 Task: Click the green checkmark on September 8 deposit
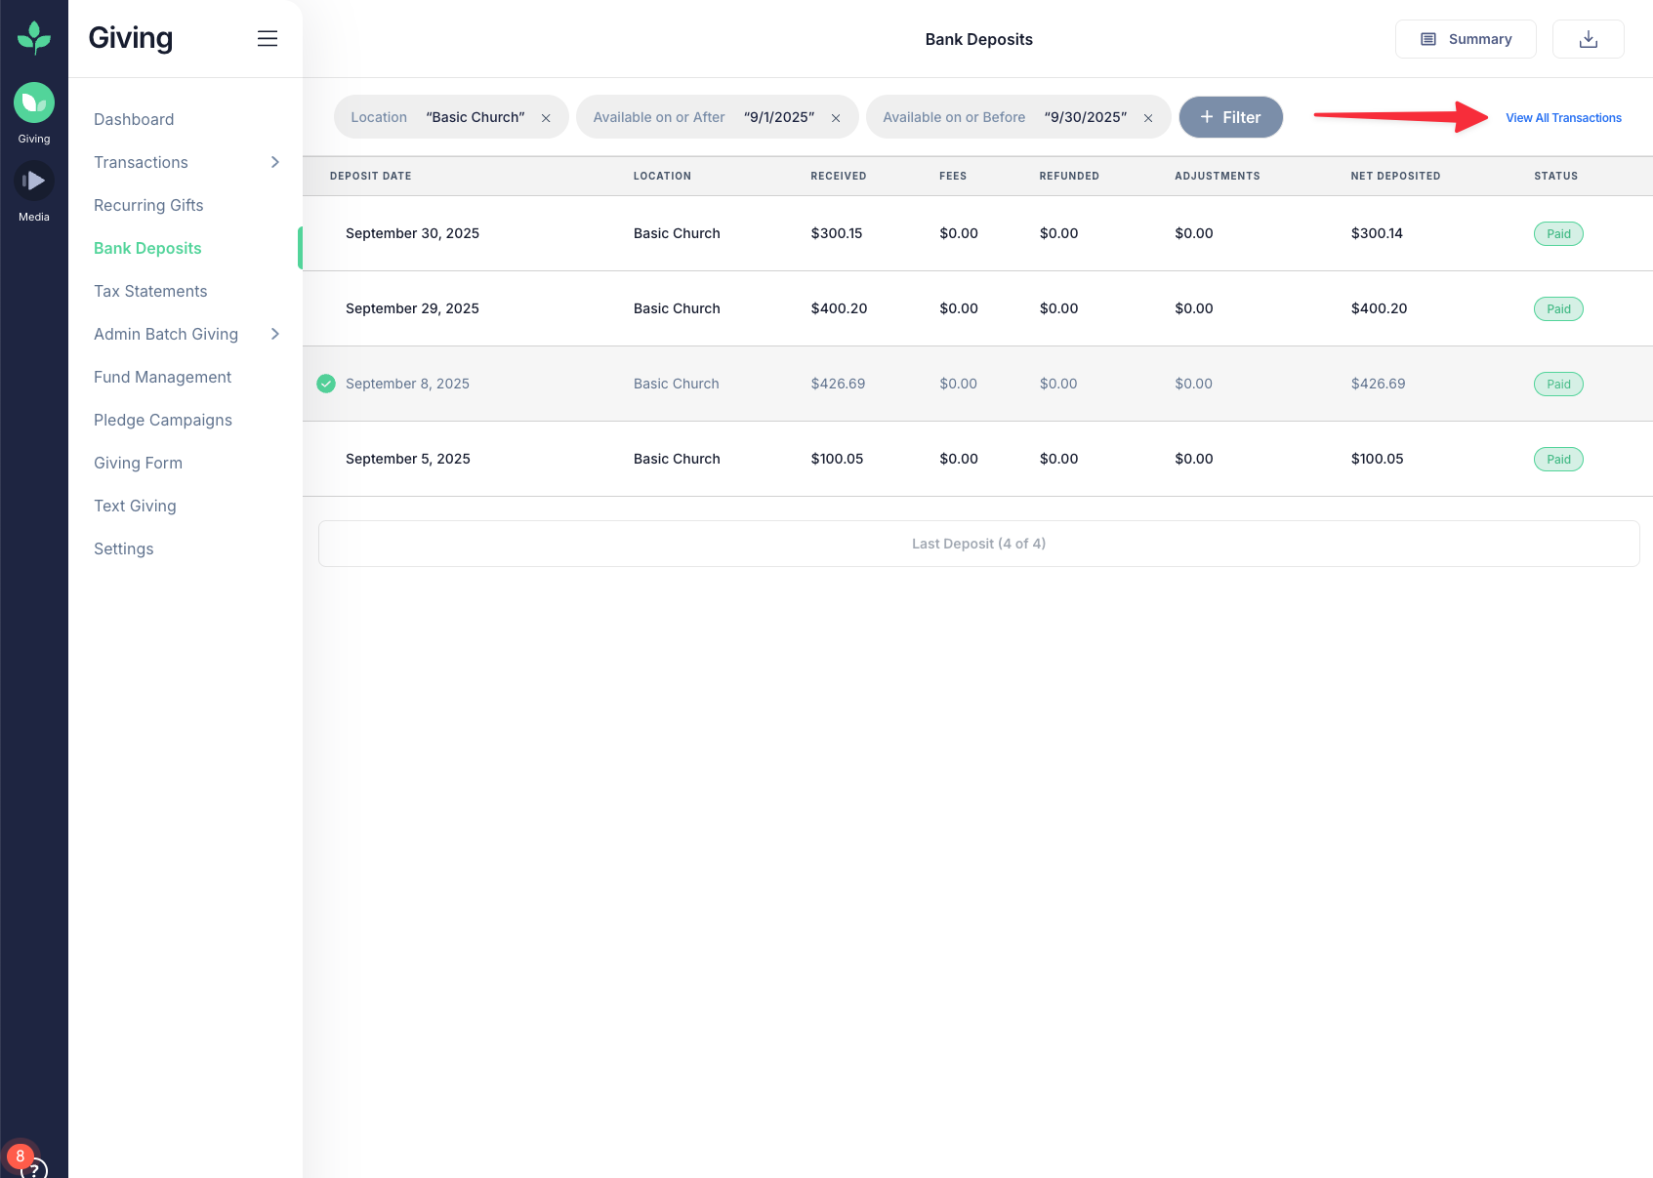coord(325,384)
